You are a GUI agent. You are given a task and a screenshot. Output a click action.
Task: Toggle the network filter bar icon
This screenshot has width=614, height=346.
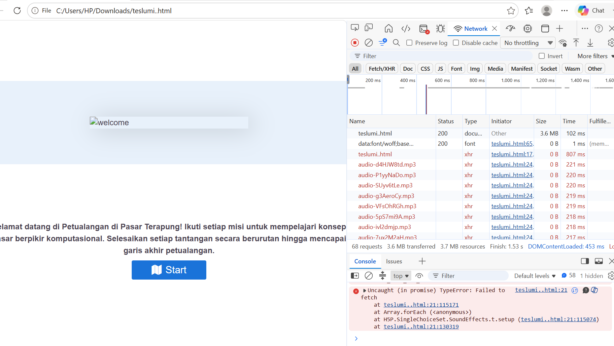[383, 42]
